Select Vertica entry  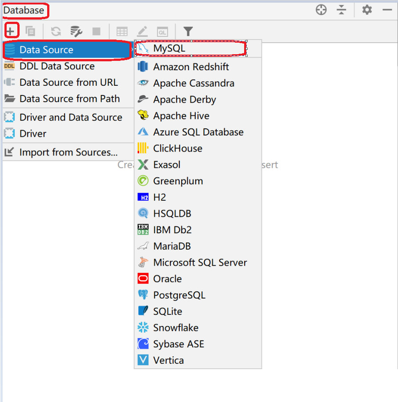point(198,360)
